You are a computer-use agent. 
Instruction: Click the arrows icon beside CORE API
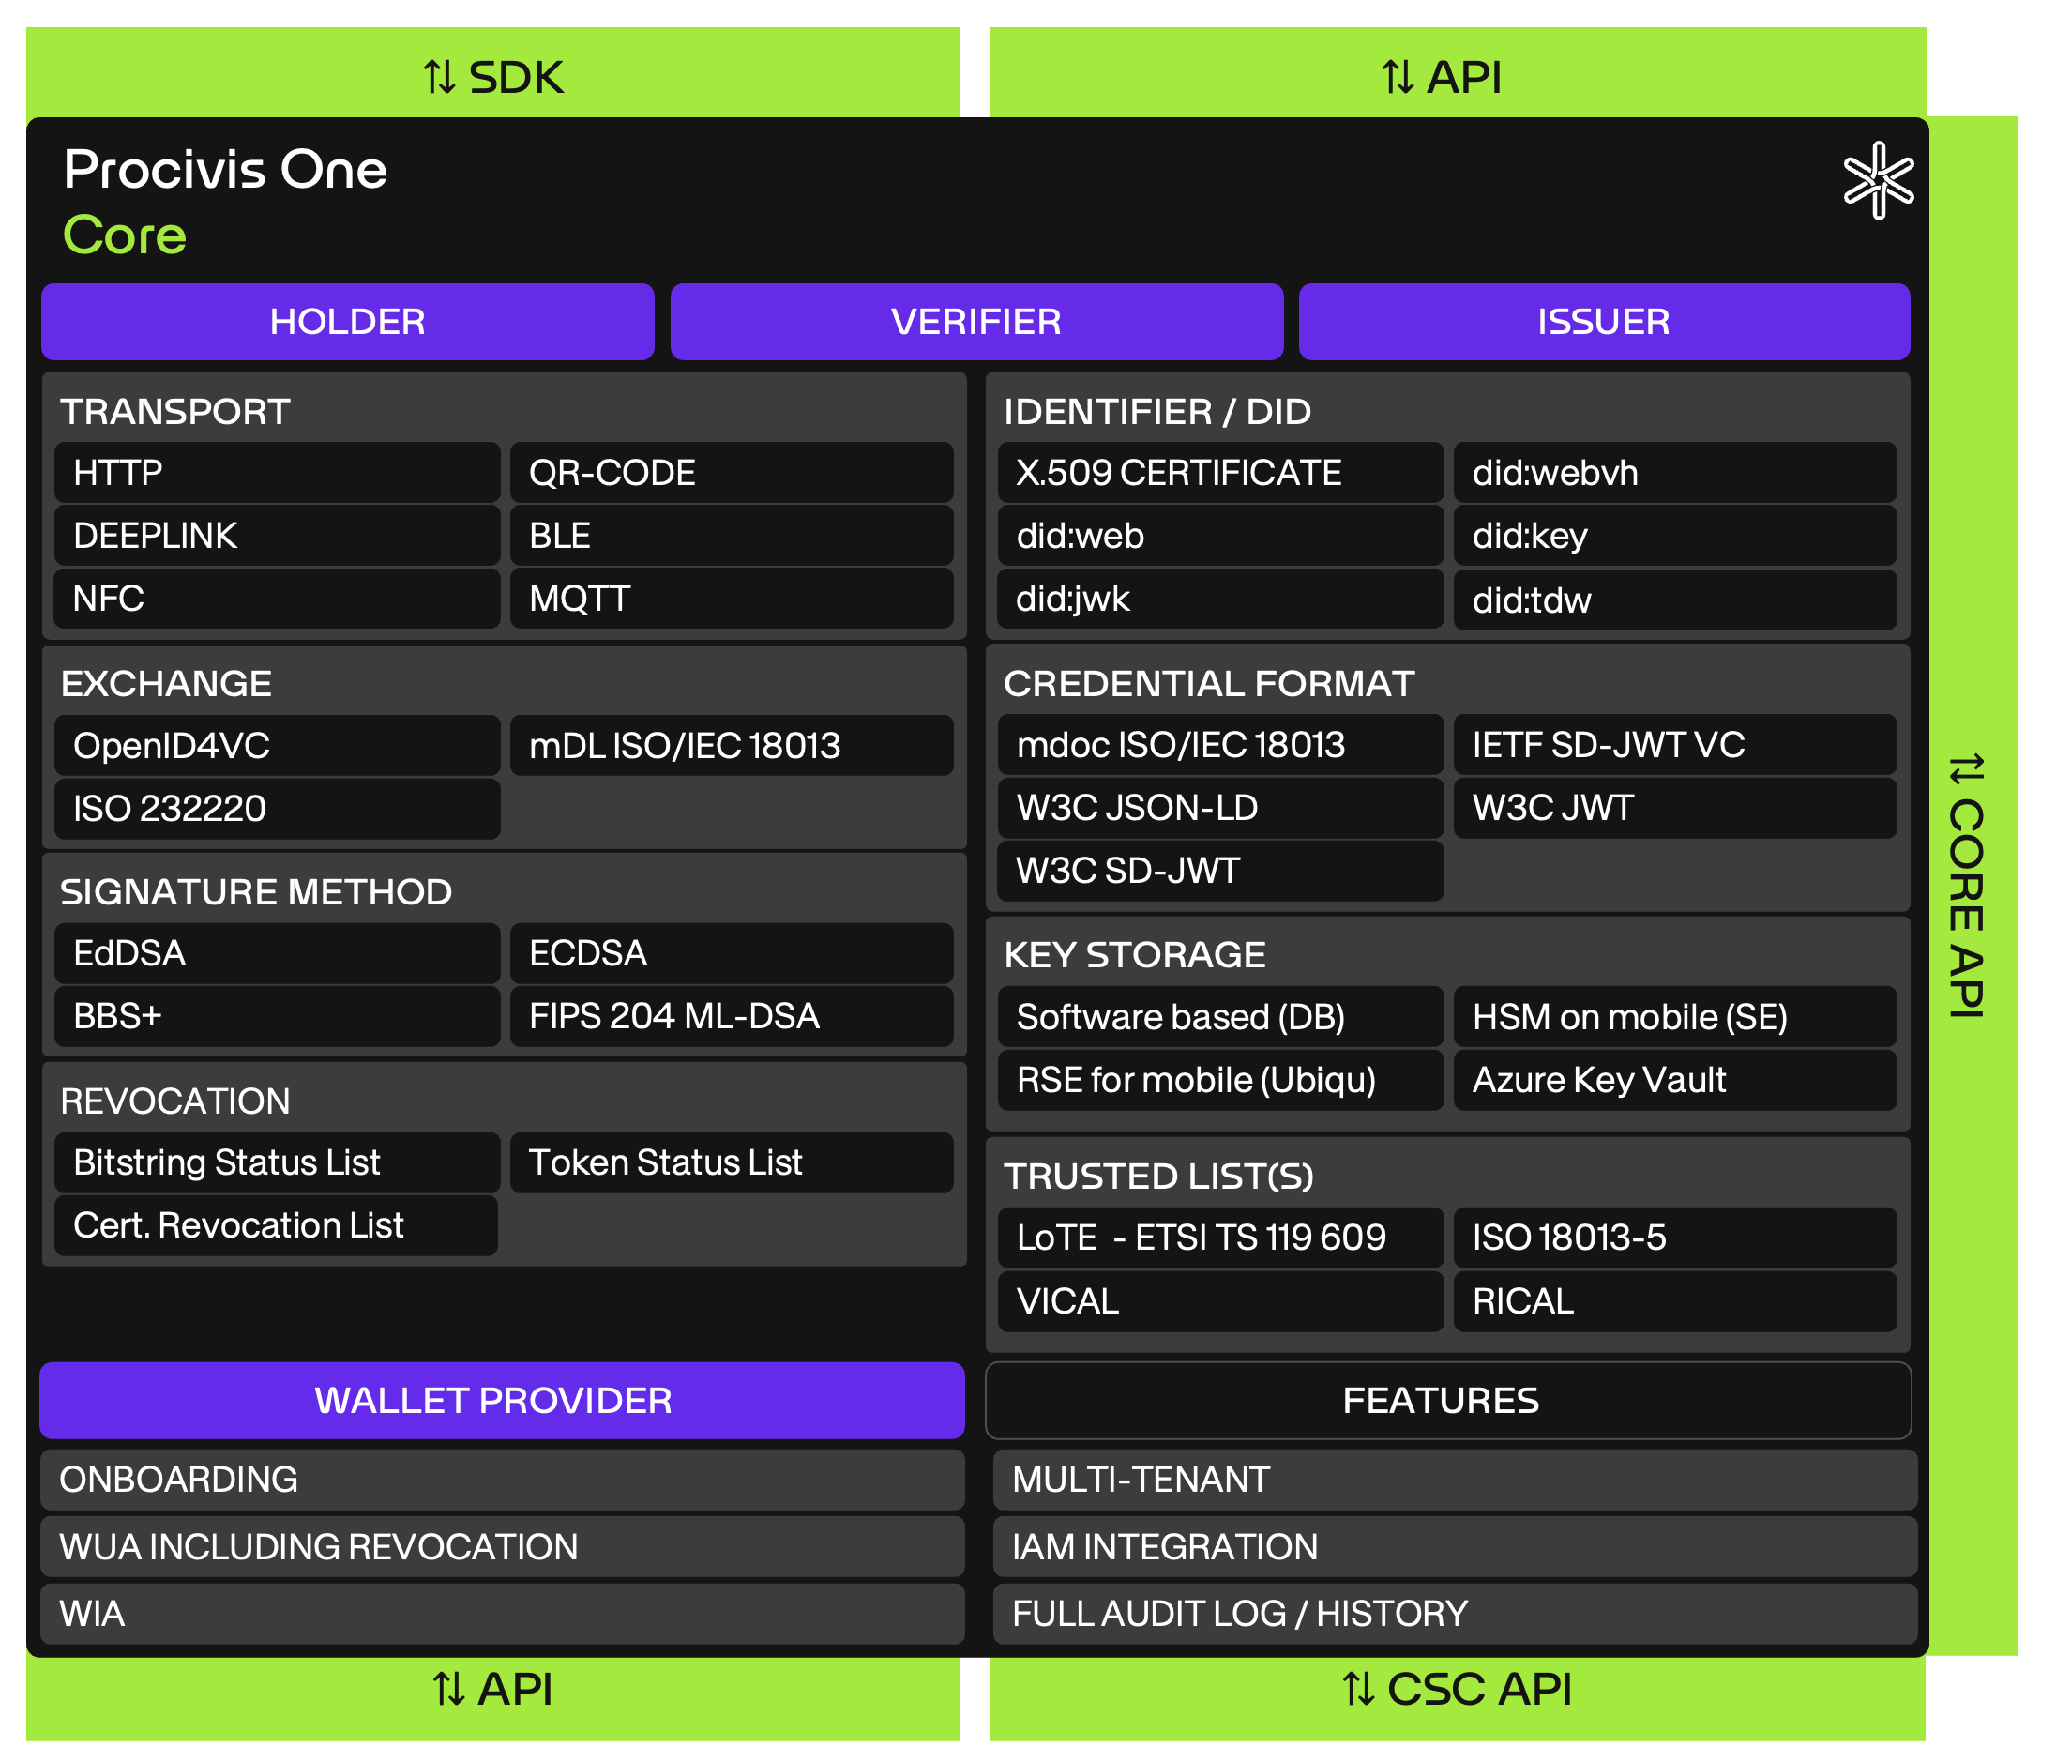(1967, 768)
